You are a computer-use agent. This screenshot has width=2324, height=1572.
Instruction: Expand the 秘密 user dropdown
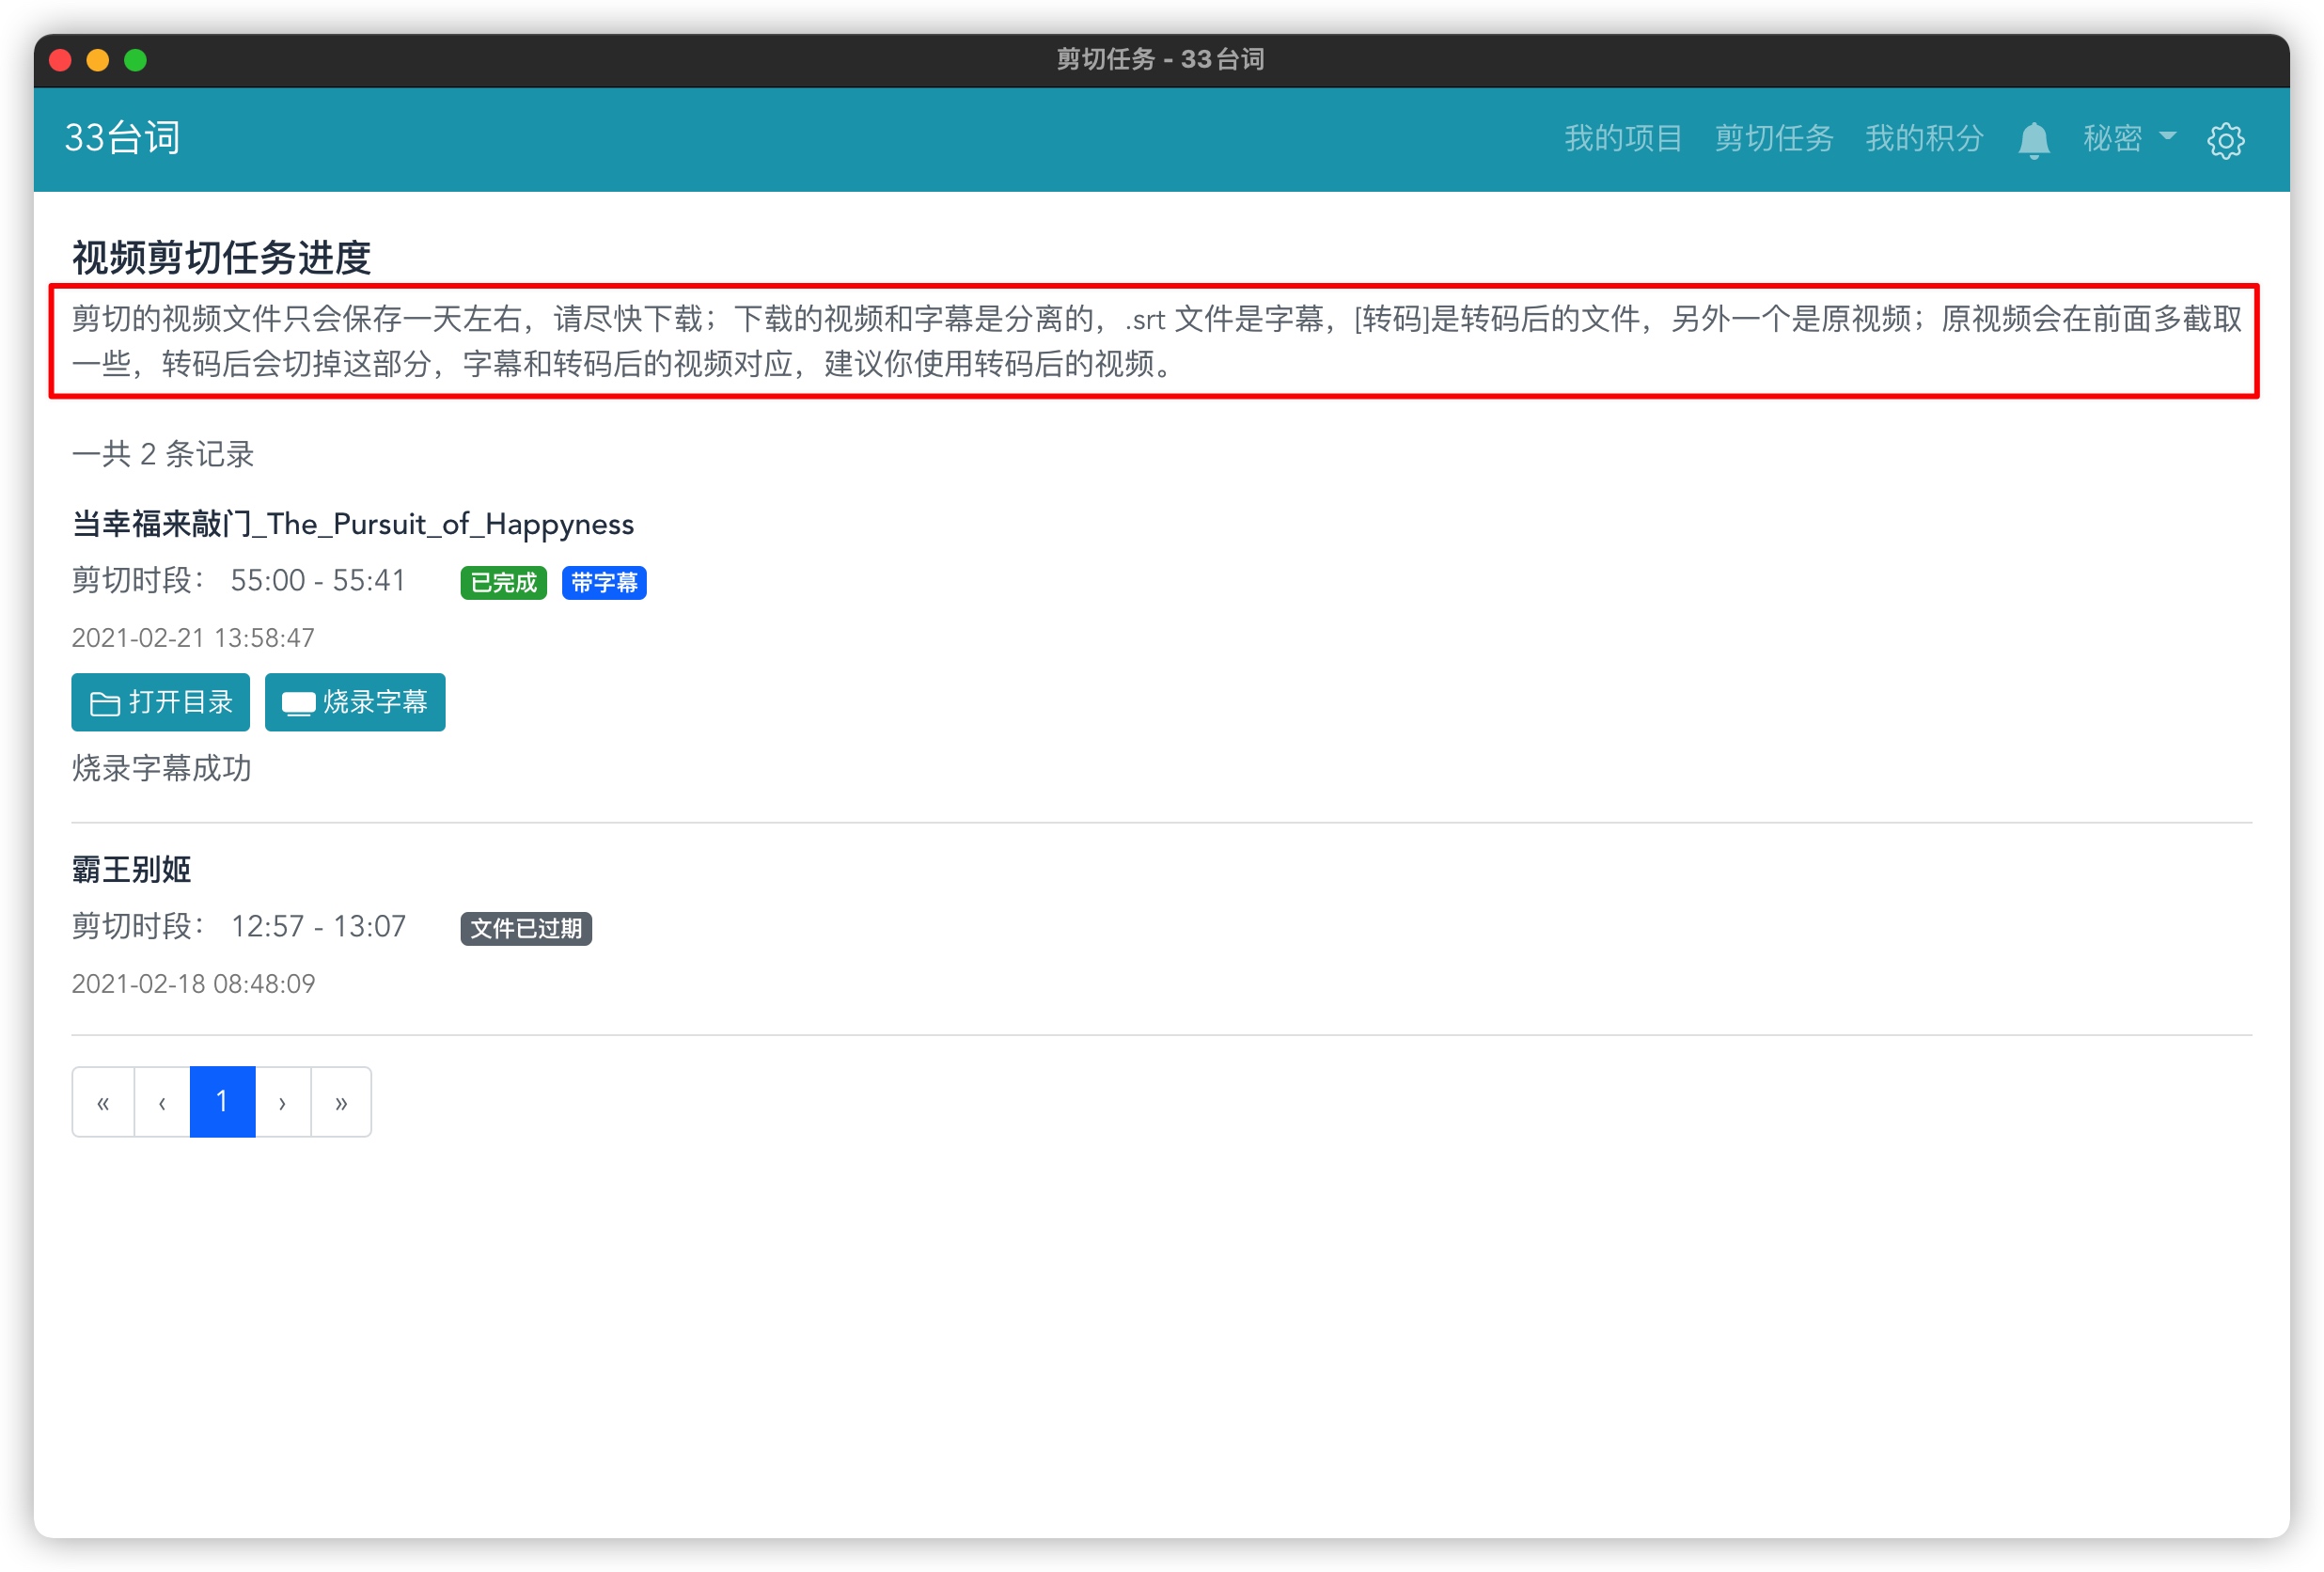pos(2129,138)
